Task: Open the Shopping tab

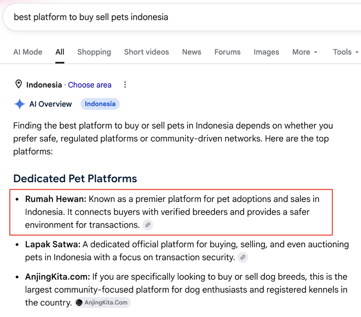Action: (x=94, y=52)
